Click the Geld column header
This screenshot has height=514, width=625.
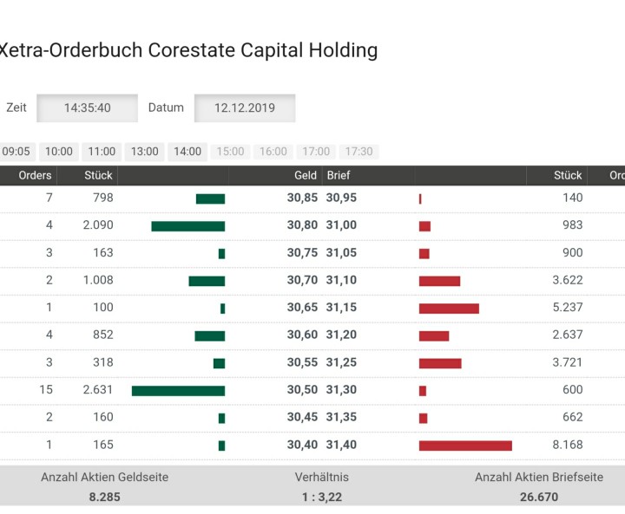(305, 175)
